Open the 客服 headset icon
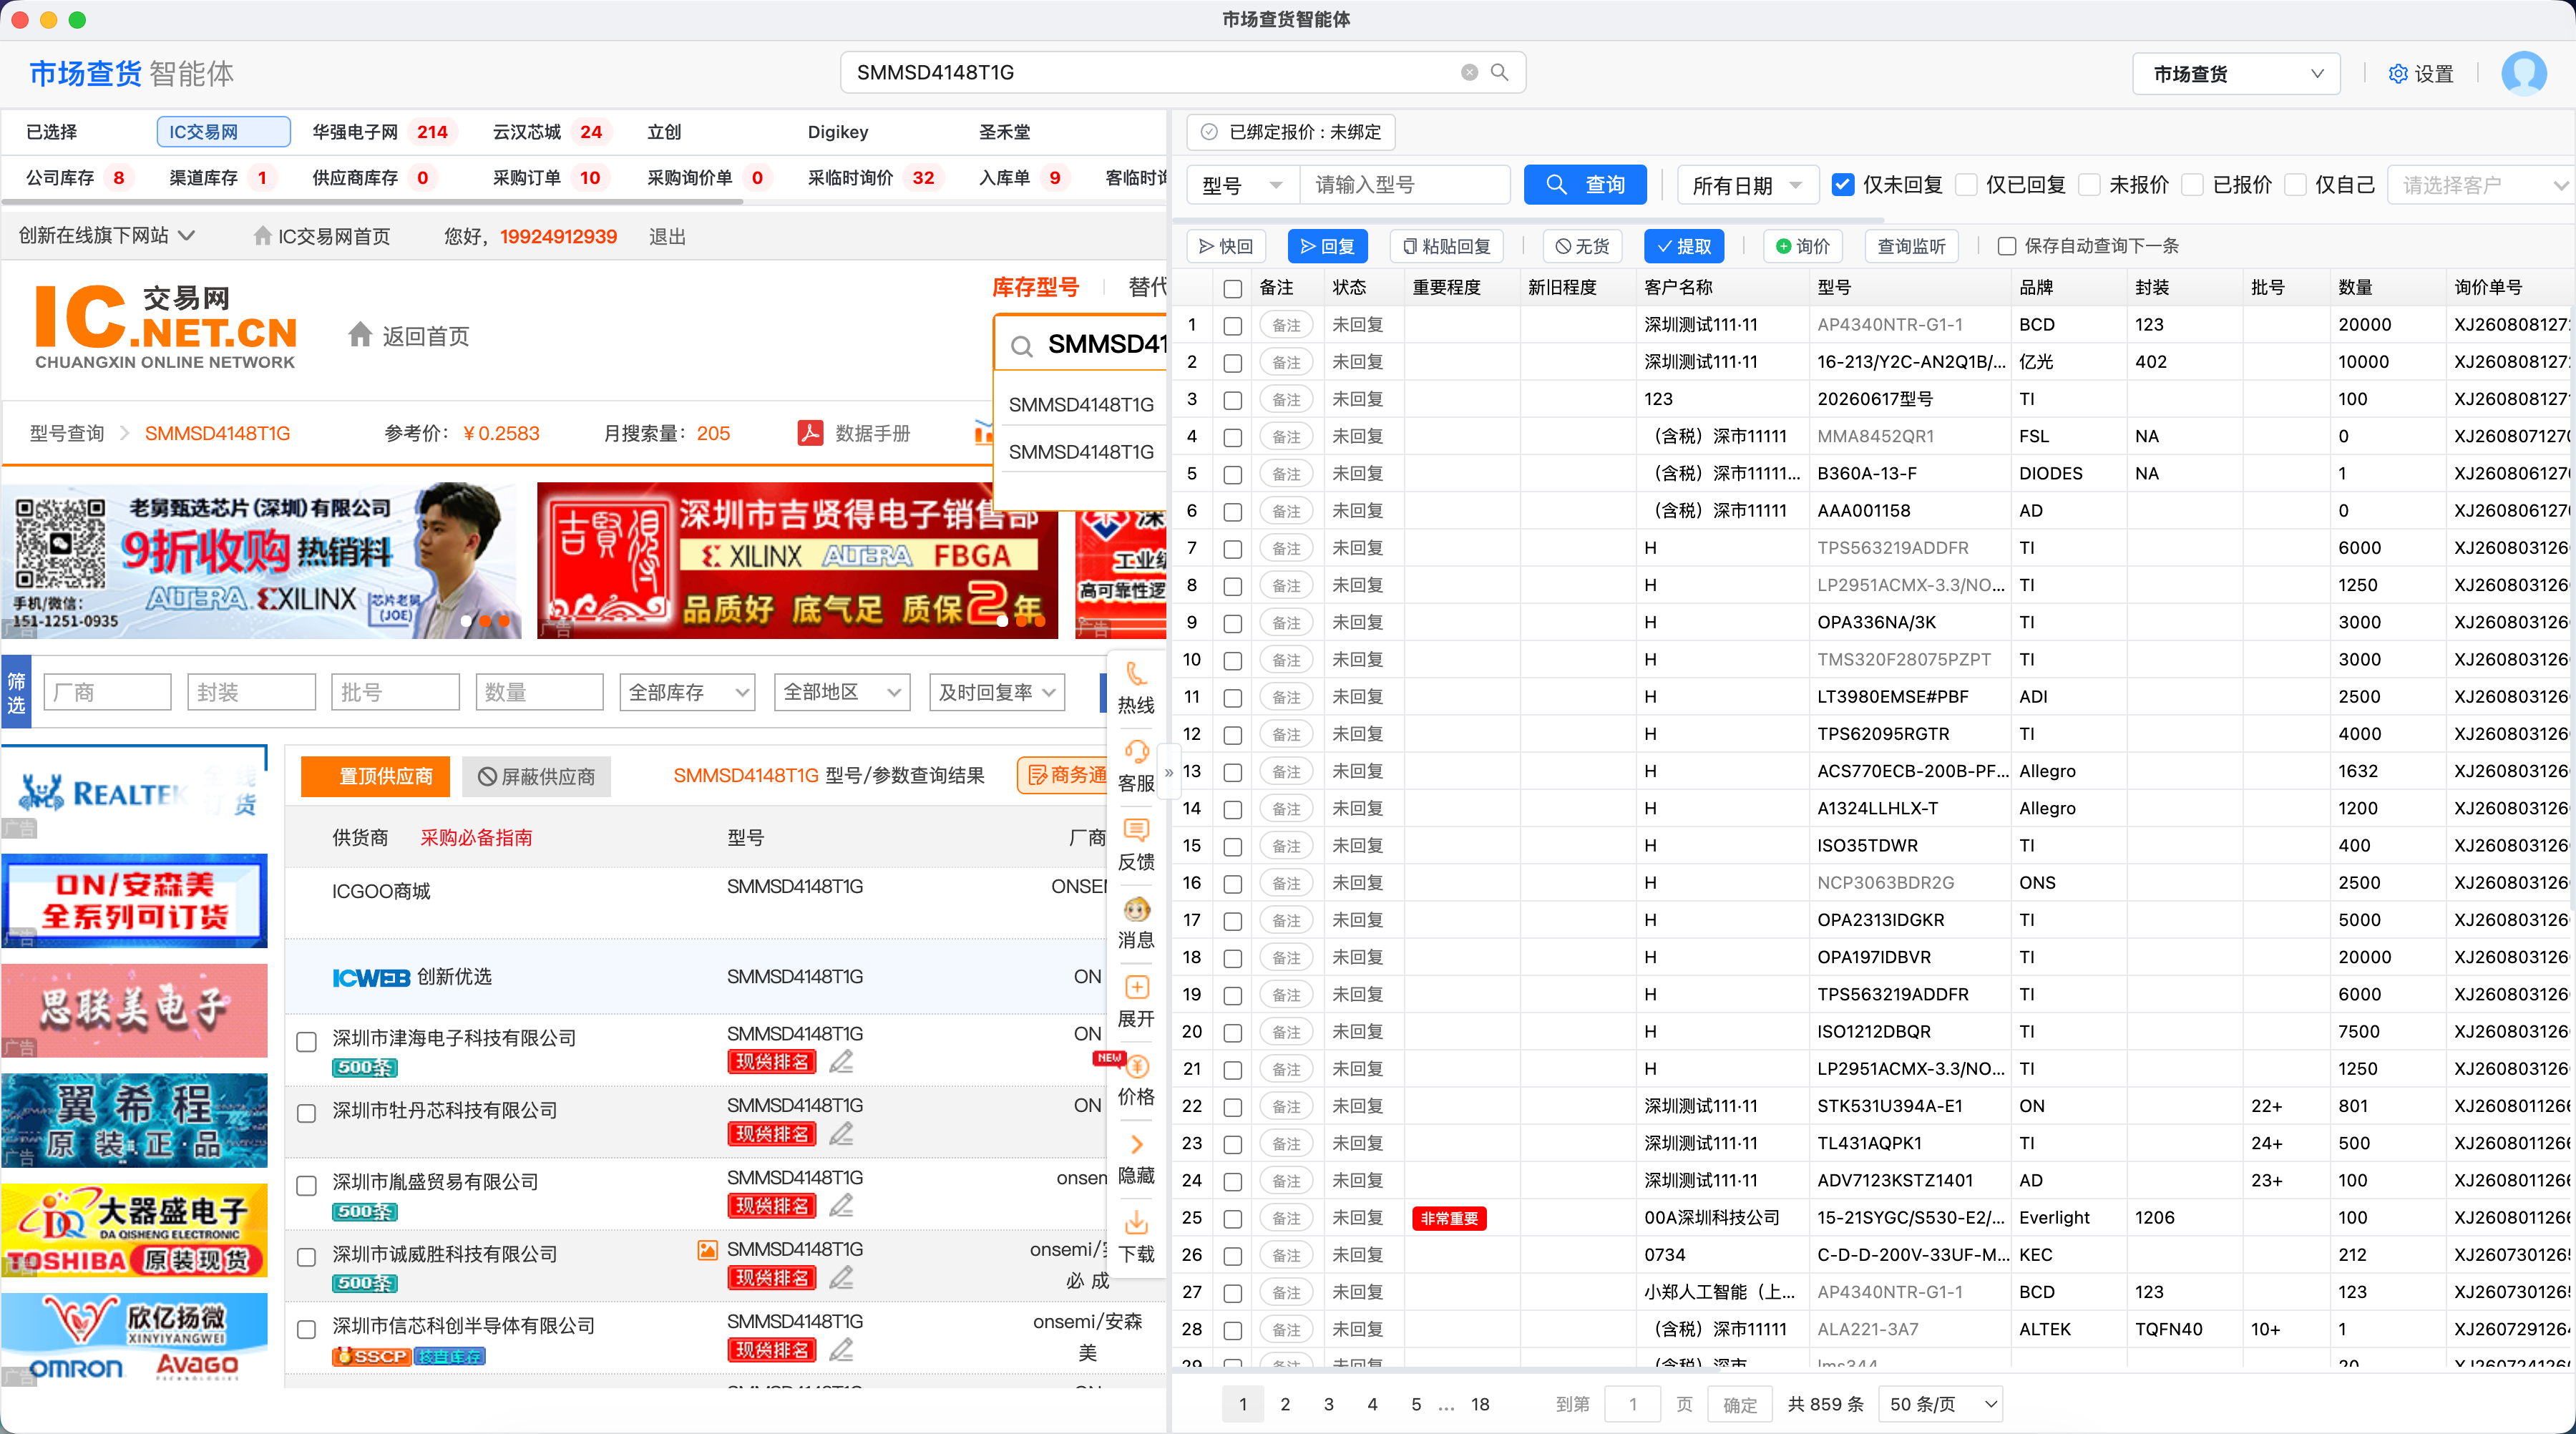 1136,752
